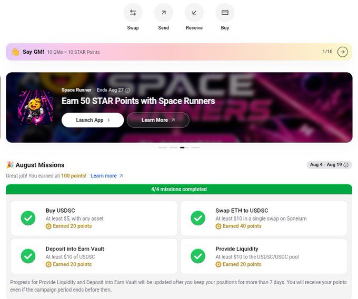Click the Buy card icon
The height and width of the screenshot is (299, 358).
[x=225, y=13]
